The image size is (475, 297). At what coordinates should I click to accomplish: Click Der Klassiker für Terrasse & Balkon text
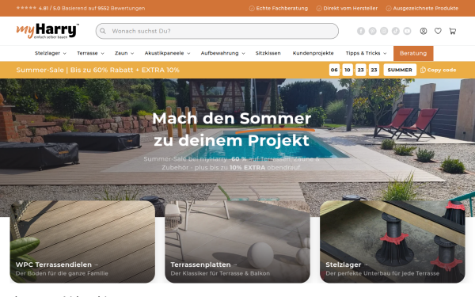pyautogui.click(x=220, y=273)
